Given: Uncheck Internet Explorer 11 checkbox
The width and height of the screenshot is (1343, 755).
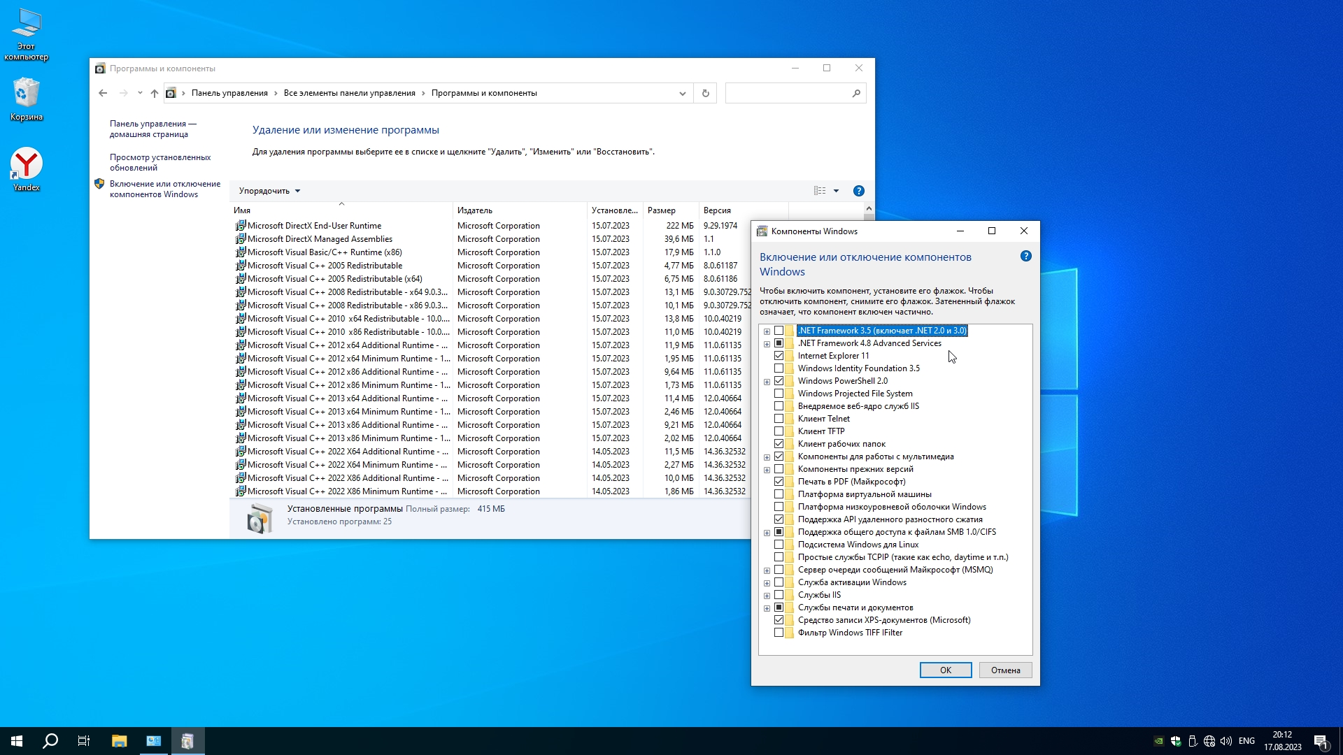Looking at the screenshot, I should tap(779, 356).
